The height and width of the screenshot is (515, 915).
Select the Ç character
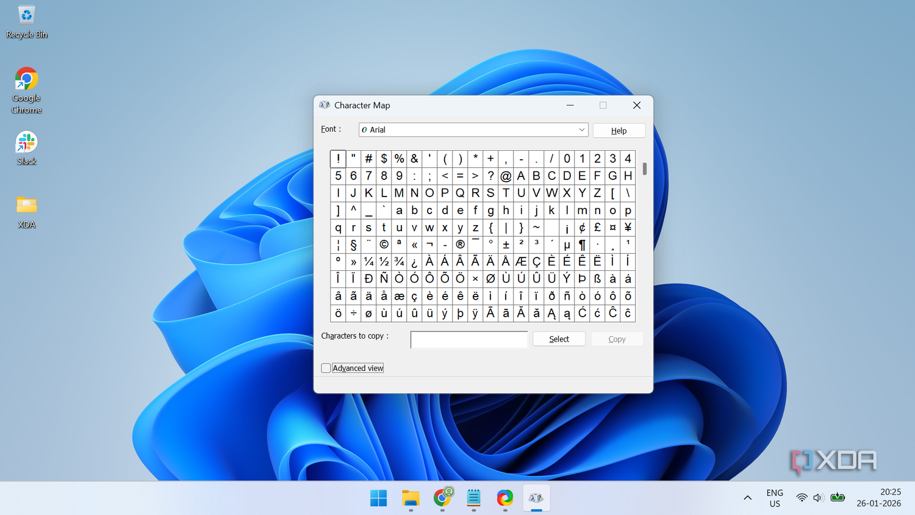[536, 262]
